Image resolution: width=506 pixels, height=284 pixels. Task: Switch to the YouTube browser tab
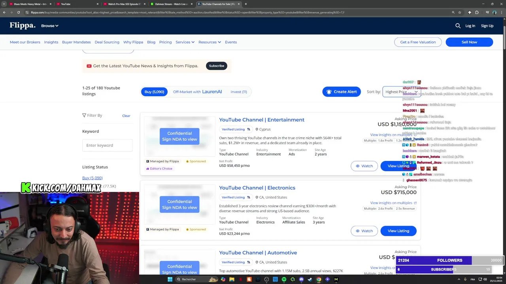[x=77, y=4]
